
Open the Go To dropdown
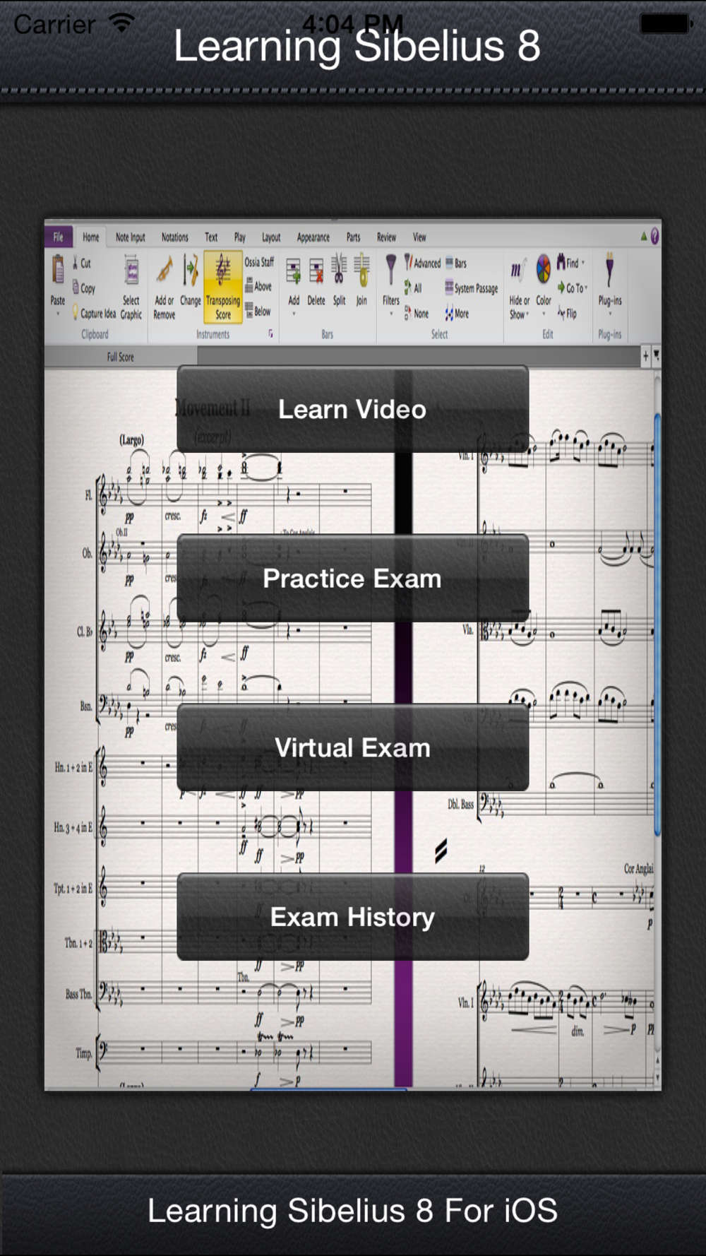[x=572, y=288]
